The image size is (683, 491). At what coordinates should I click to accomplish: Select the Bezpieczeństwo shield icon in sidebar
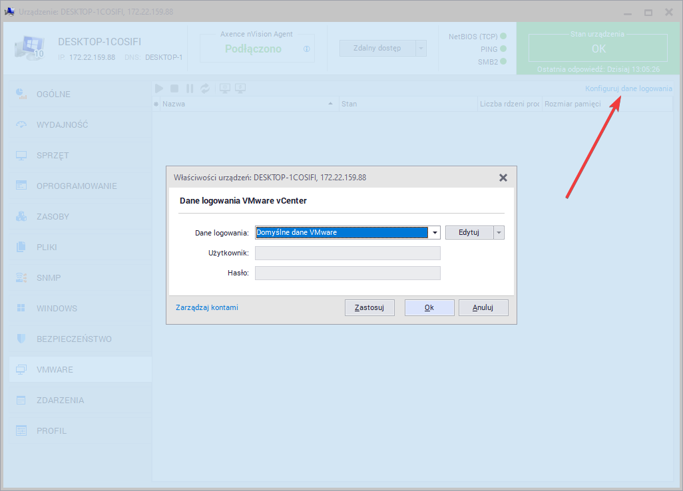(21, 339)
